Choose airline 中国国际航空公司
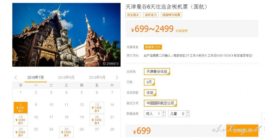Viewport: 265px width, 138px height. click(160, 103)
